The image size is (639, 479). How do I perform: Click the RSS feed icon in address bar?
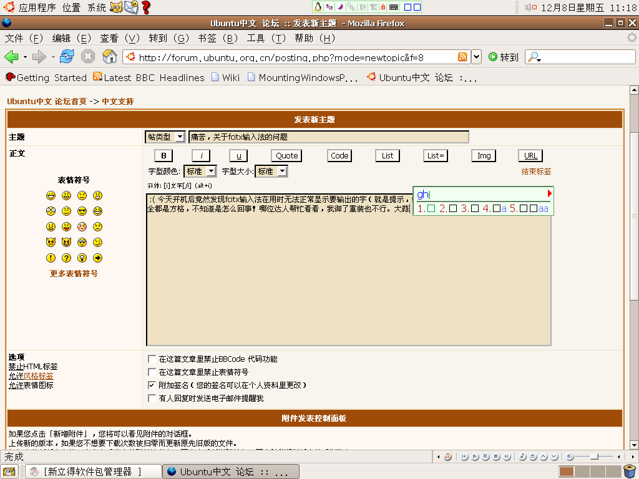[462, 57]
